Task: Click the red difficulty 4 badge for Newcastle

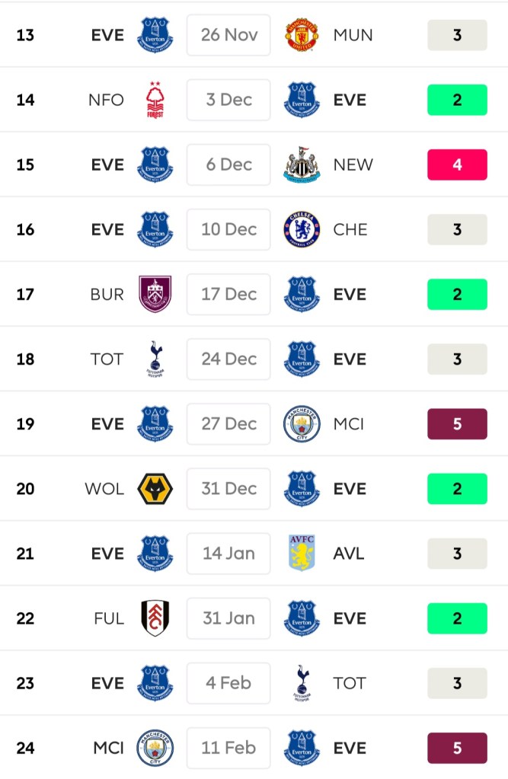Action: tap(457, 164)
